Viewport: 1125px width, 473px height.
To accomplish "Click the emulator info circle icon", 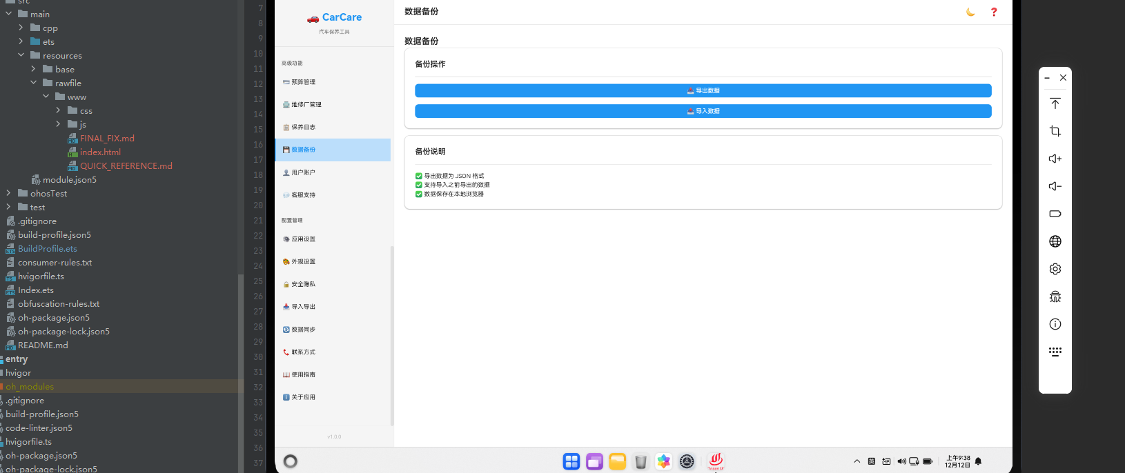I will click(1055, 324).
